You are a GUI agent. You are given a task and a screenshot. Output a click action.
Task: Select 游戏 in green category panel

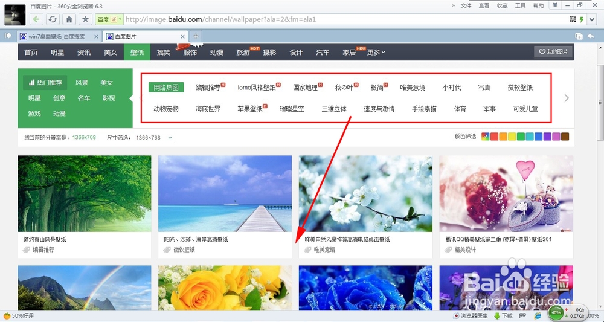[x=34, y=113]
